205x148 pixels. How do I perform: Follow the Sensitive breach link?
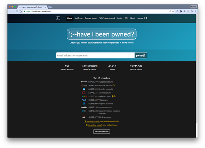(x=93, y=121)
